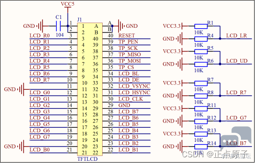Click the R8 resistor designator
Viewport: 255px width, 163px height.
(210, 93)
